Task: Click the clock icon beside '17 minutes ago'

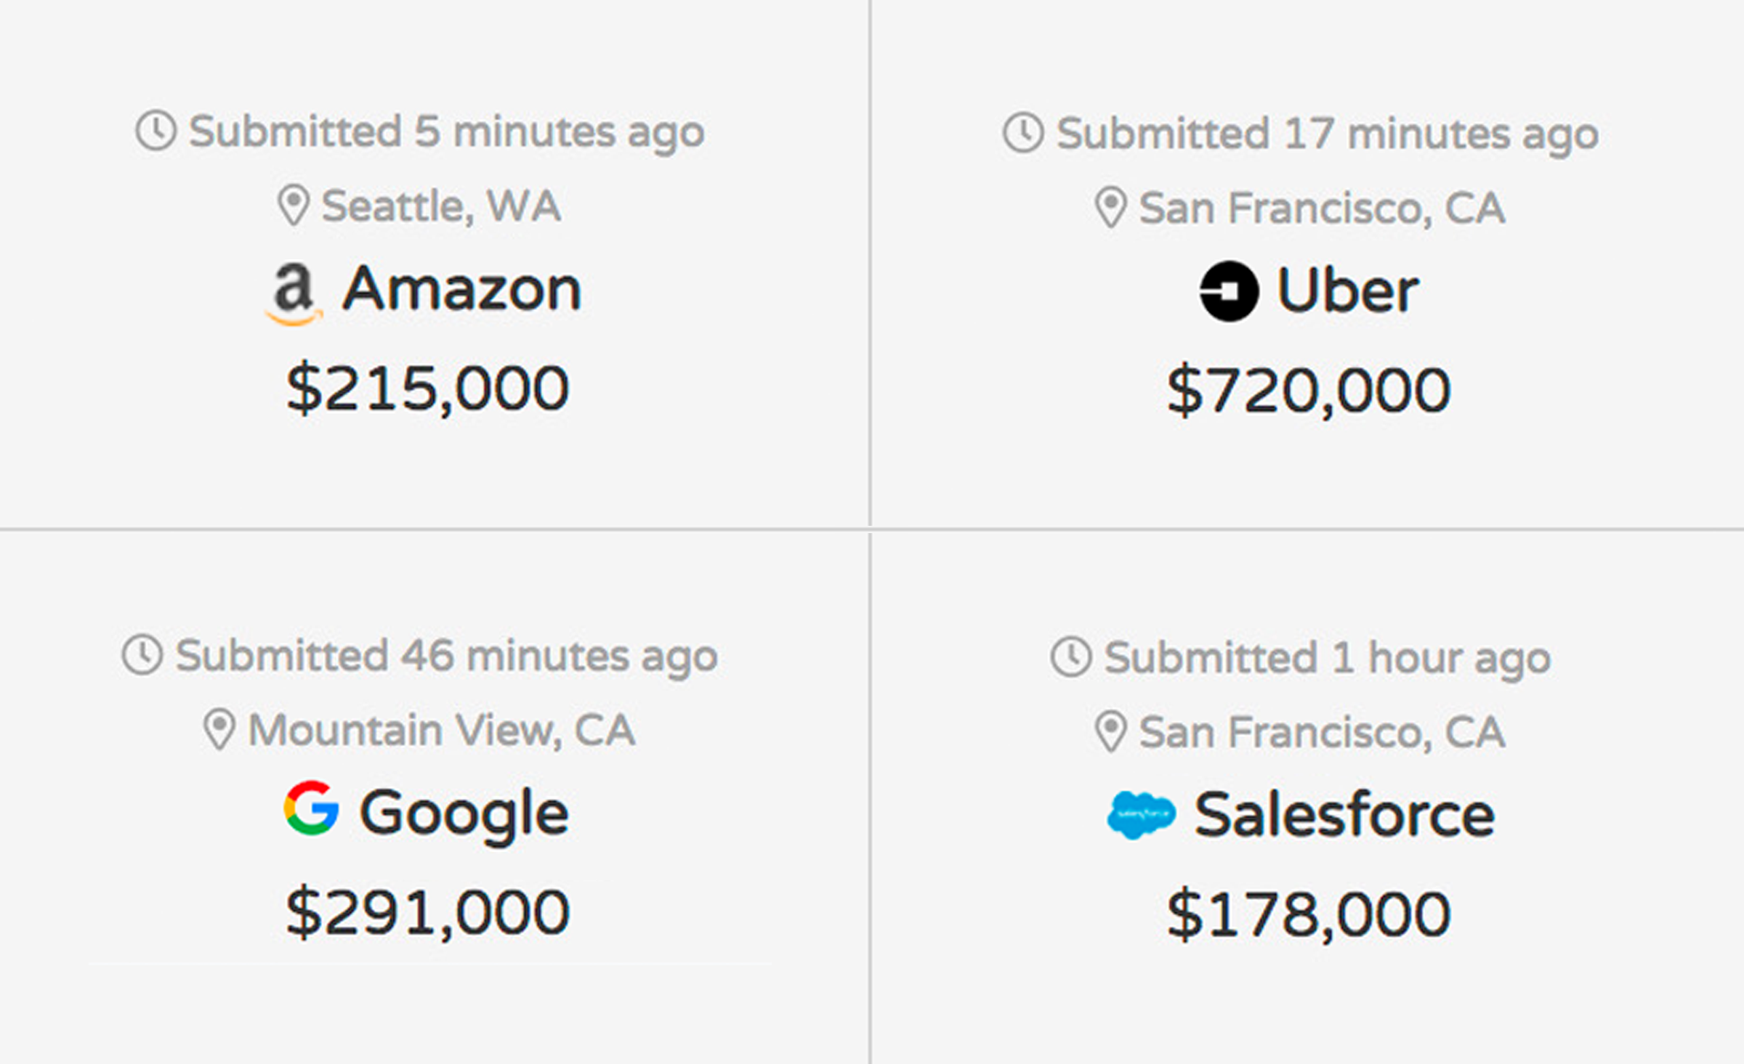Action: (x=1023, y=133)
